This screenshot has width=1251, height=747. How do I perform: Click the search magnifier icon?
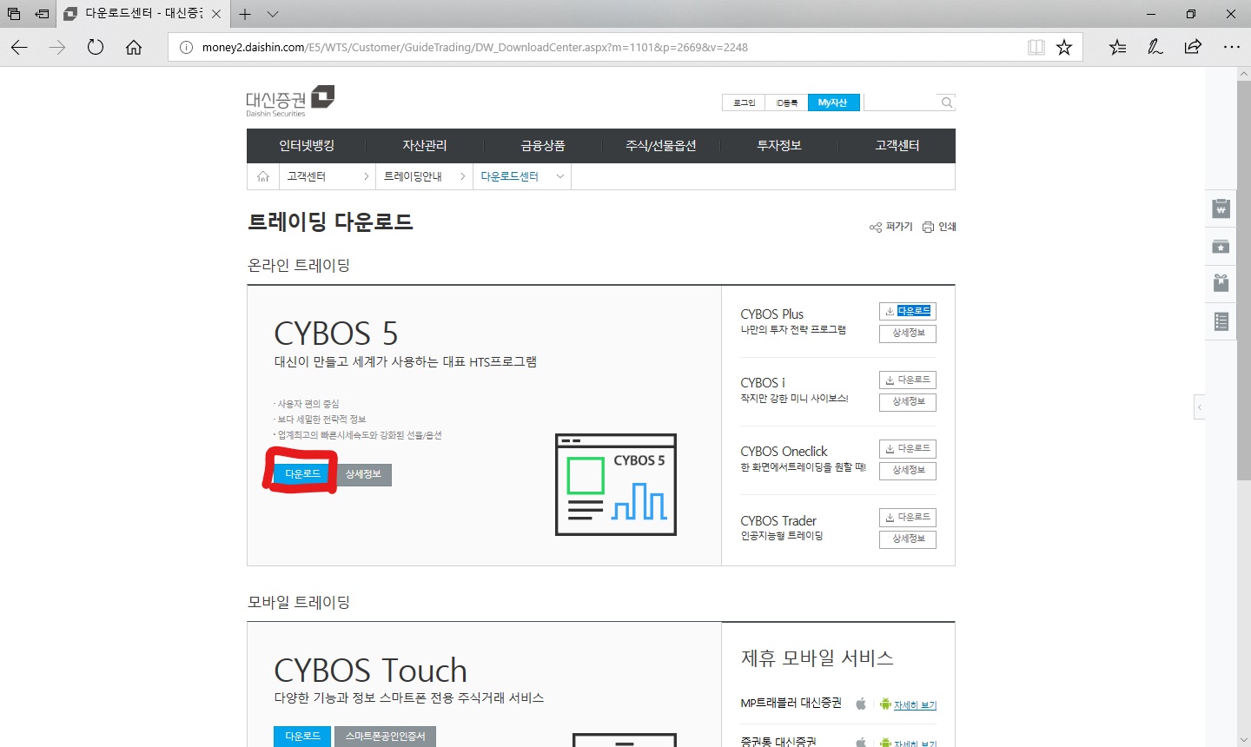(947, 102)
